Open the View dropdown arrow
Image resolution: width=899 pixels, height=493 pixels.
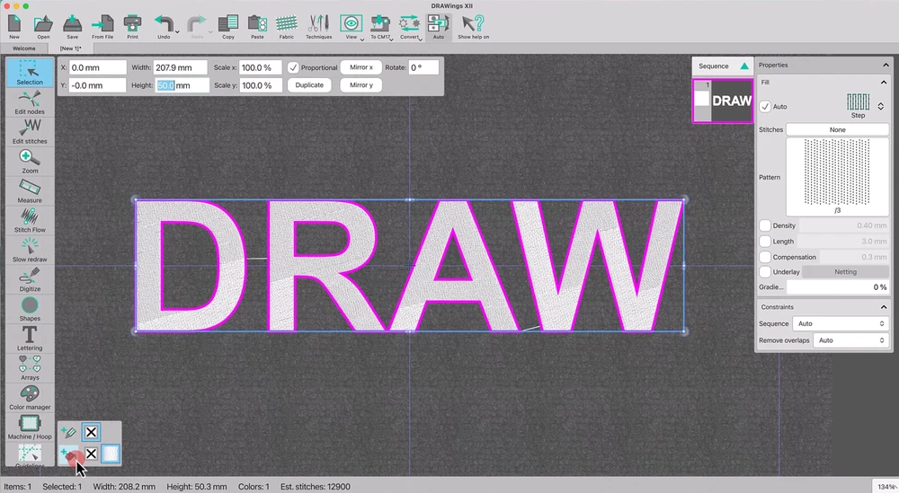click(362, 39)
